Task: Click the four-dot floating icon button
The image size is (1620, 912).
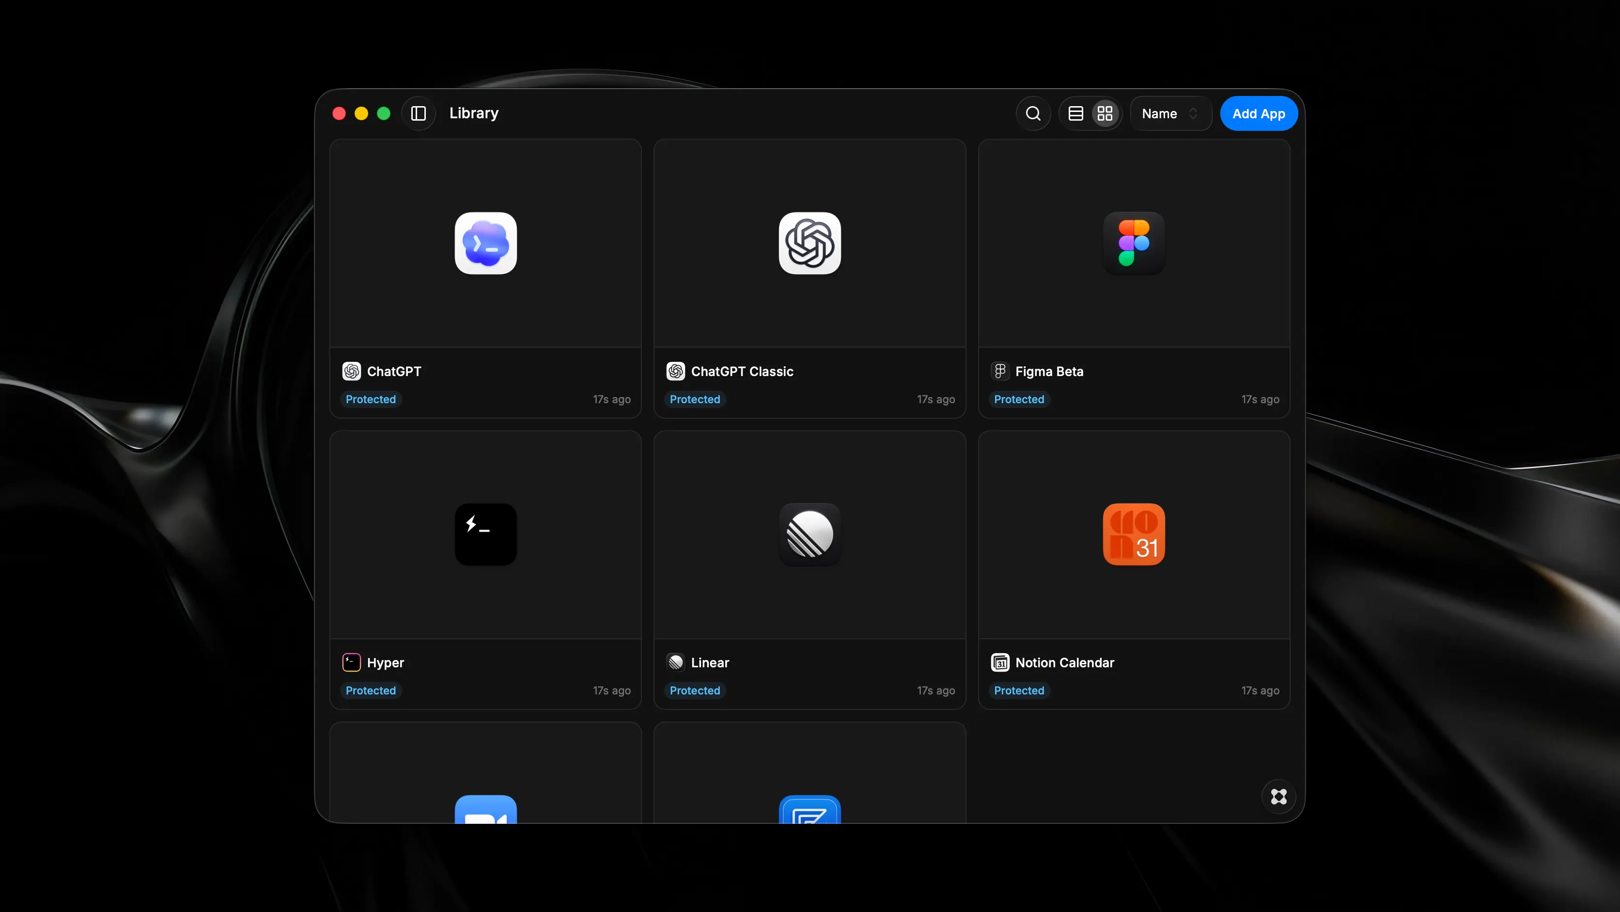Action: [x=1278, y=797]
